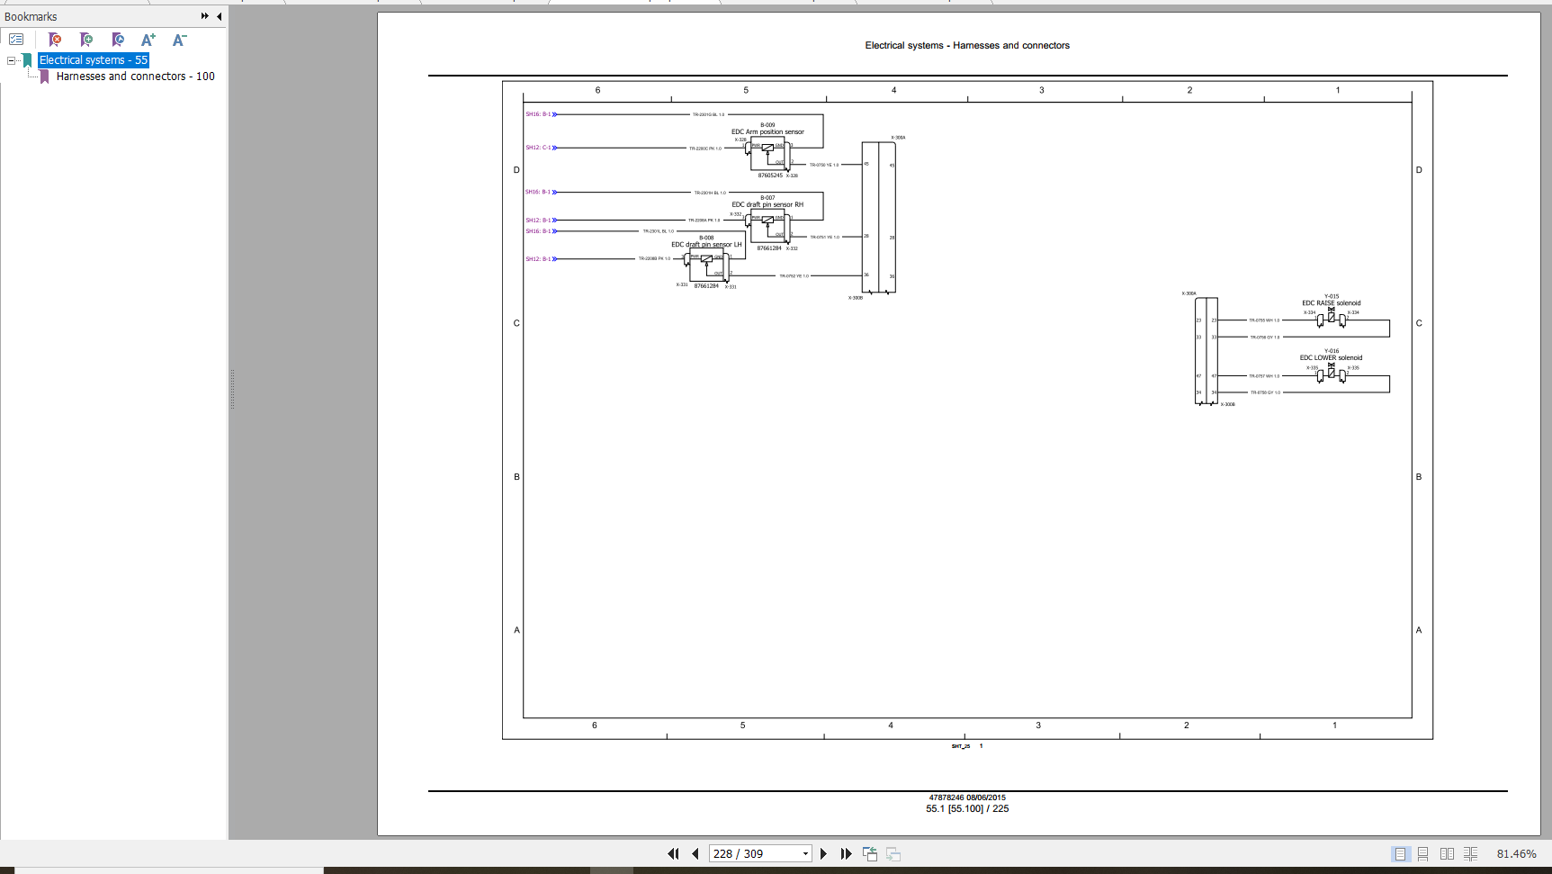
Task: Expand the Bookmarks panel options arrows
Action: [x=204, y=16]
